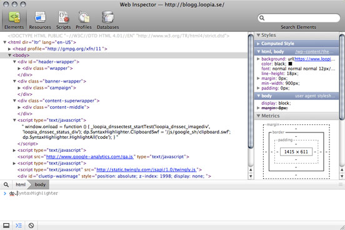Open the google-analytics ga.js script link
This screenshot has height=230, width=345.
(90, 157)
